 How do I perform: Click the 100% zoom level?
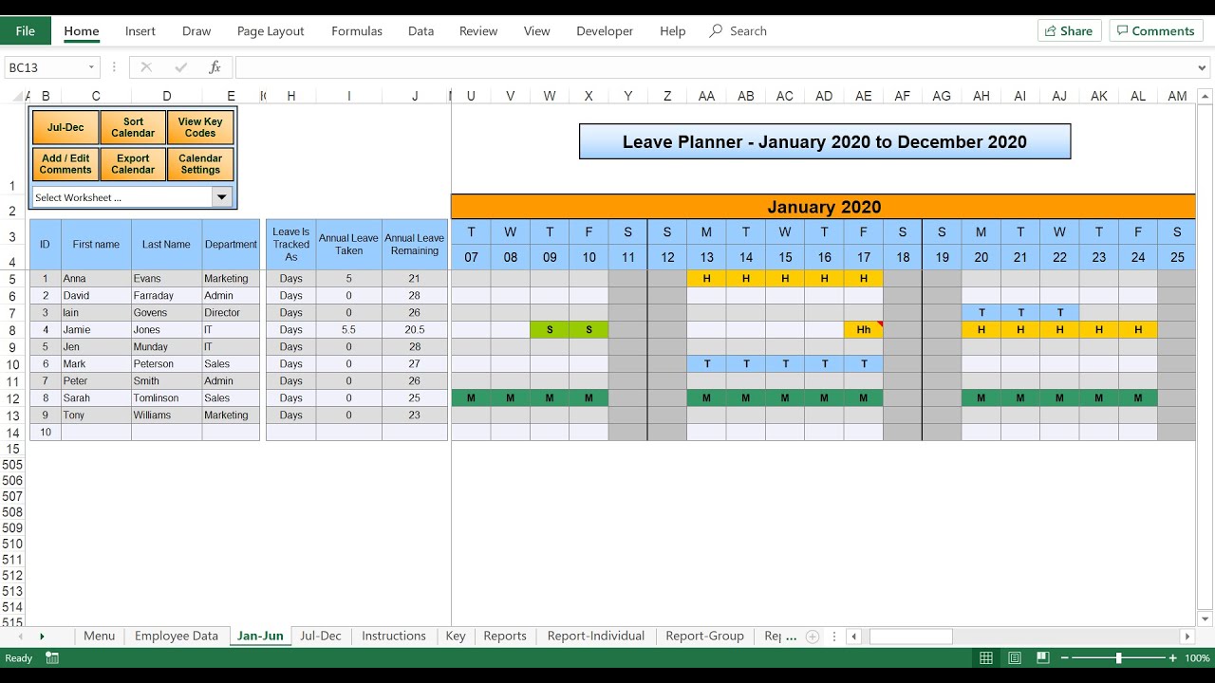(x=1197, y=657)
